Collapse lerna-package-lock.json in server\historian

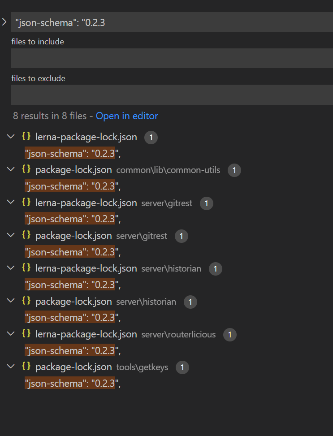tap(11, 268)
